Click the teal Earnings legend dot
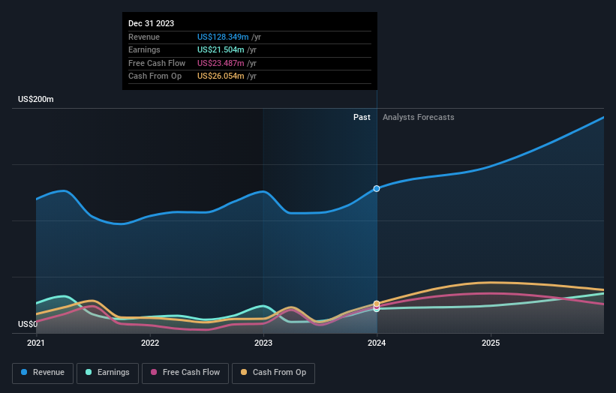This screenshot has height=393, width=616. [89, 372]
